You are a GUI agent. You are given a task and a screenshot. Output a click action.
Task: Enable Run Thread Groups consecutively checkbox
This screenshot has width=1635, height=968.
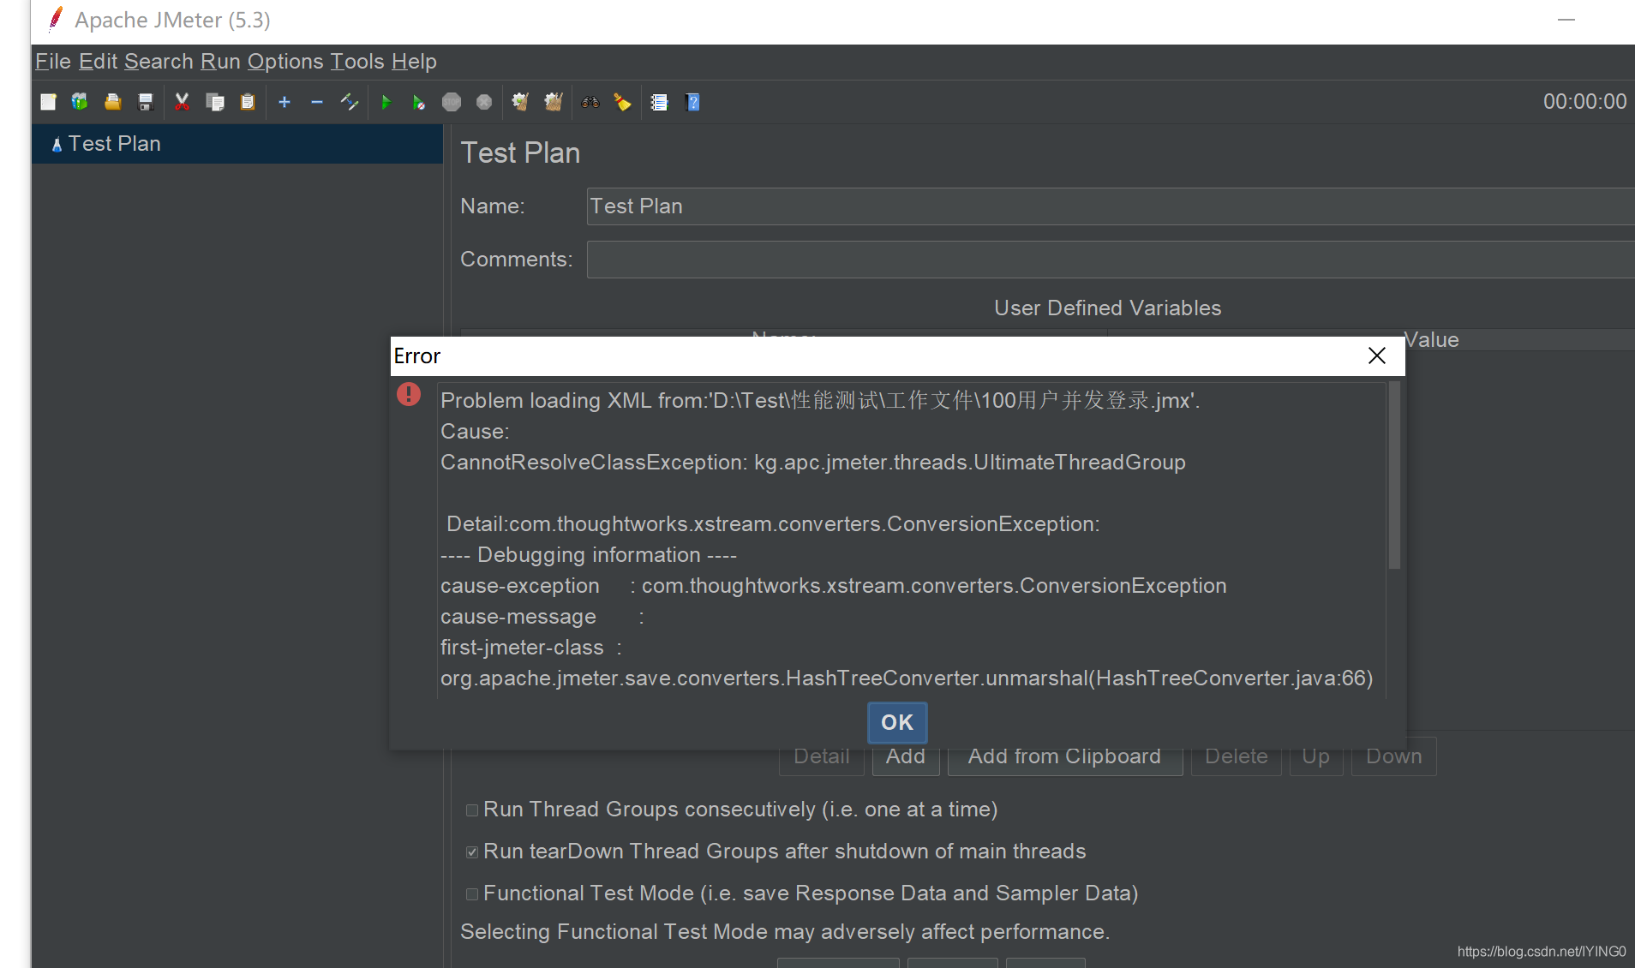tap(472, 810)
